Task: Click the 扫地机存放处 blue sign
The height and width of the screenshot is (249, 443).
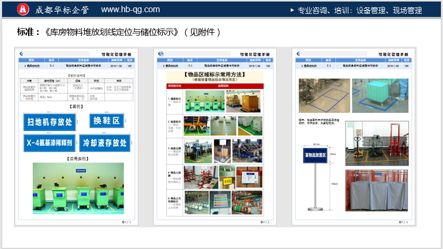Action: [49, 122]
